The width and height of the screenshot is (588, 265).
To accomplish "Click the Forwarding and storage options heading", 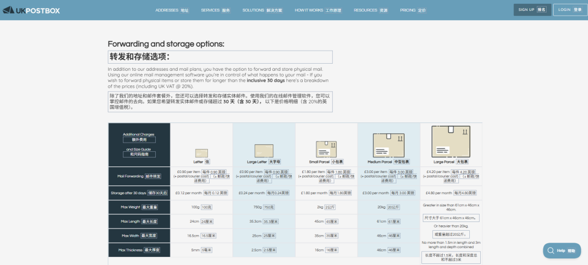I will pyautogui.click(x=166, y=44).
